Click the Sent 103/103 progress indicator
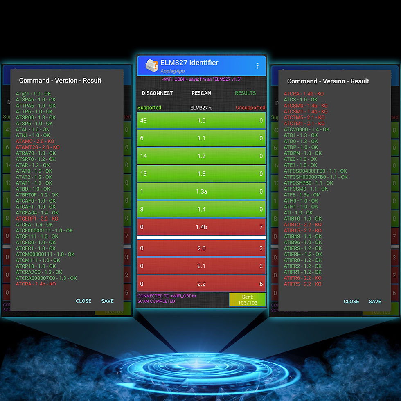Viewport: 401px width, 401px height. tap(247, 300)
